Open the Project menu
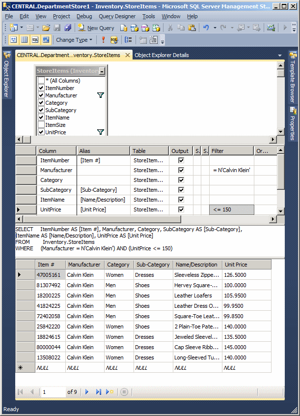Viewport: 300px width, 416px height. [x=61, y=16]
